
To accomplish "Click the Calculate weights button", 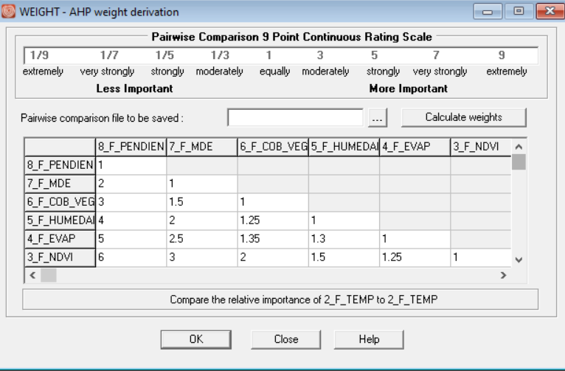I will (464, 117).
